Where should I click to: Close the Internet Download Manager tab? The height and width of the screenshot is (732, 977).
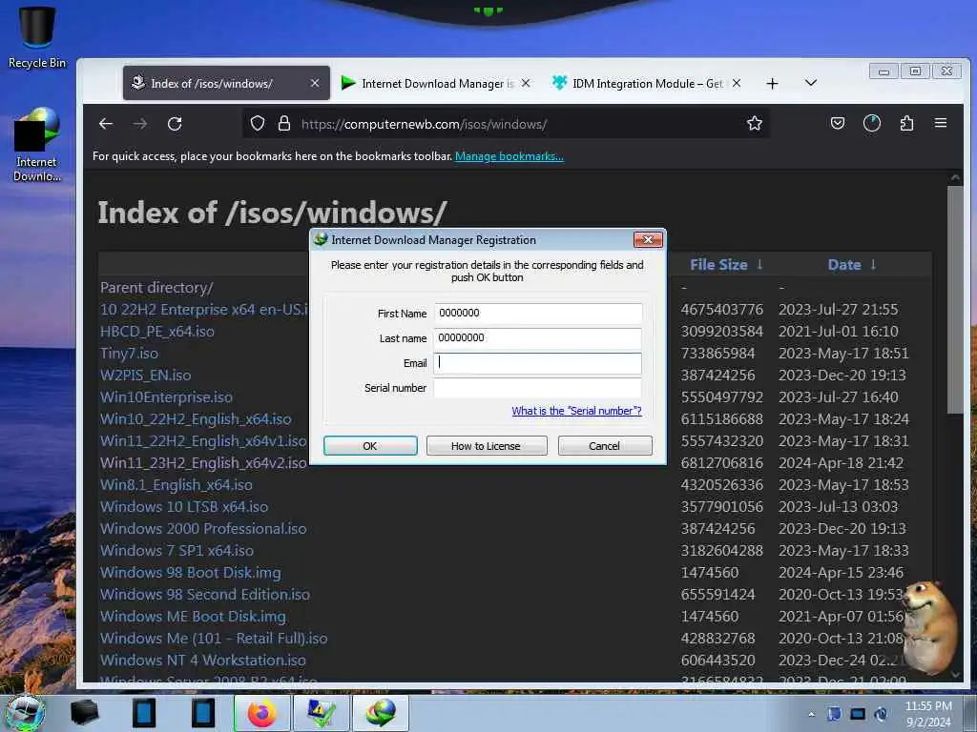tap(526, 83)
